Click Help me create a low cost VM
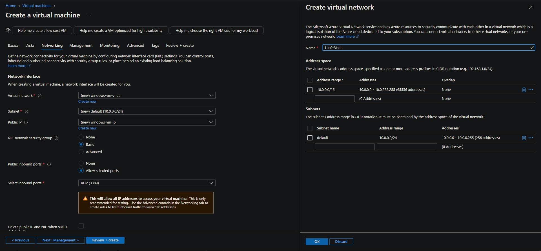541x251 pixels. (42, 30)
